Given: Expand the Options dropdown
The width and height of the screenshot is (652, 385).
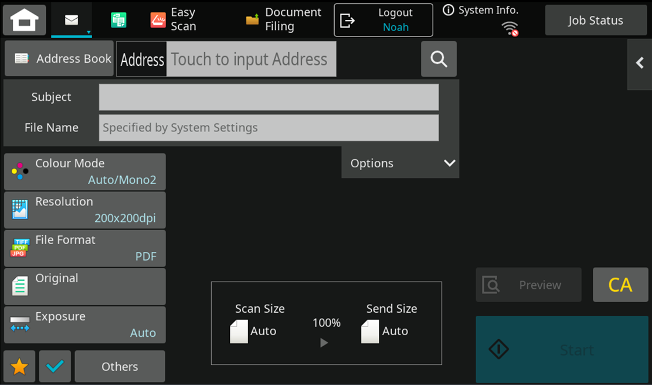Looking at the screenshot, I should click(400, 163).
